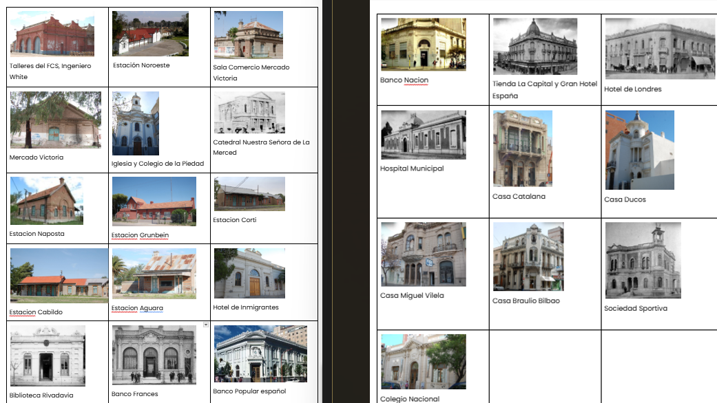The height and width of the screenshot is (403, 717).
Task: Open the small dropdown arrow beside Banco Frances photo
Action: point(206,325)
